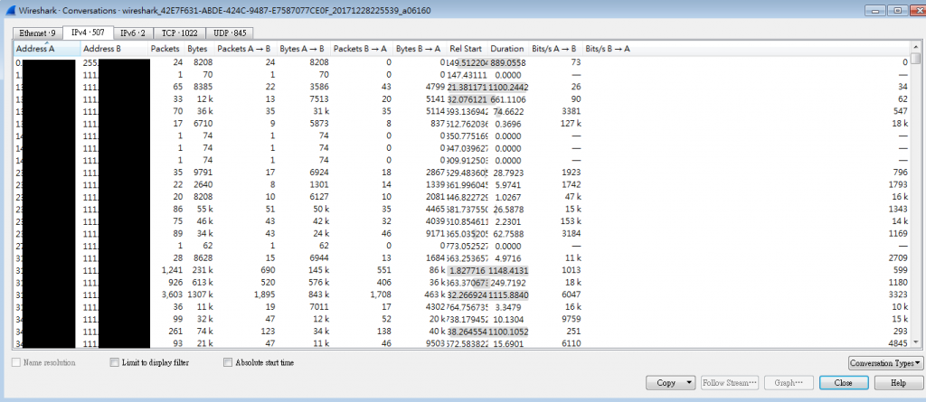Sort by Bytes A → B column header
This screenshot has width=926, height=402.
click(304, 49)
